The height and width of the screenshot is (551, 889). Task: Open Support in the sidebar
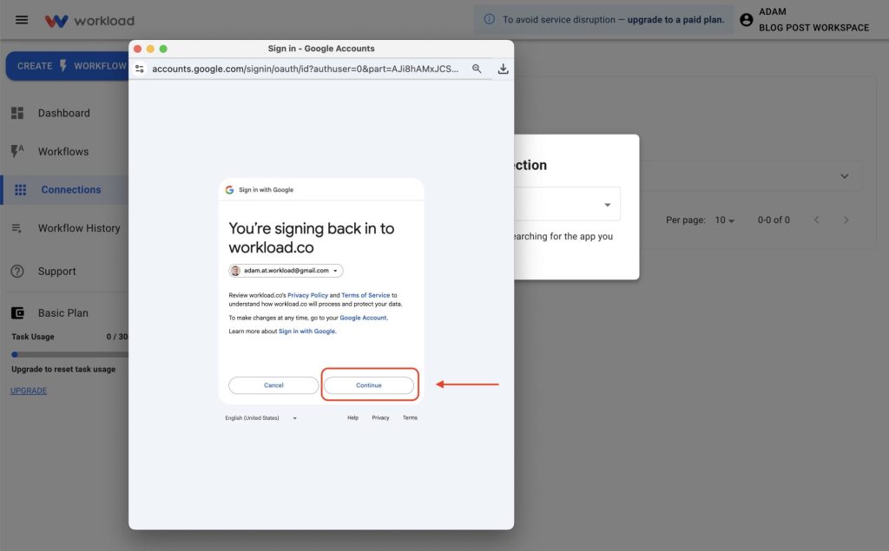pyautogui.click(x=56, y=271)
